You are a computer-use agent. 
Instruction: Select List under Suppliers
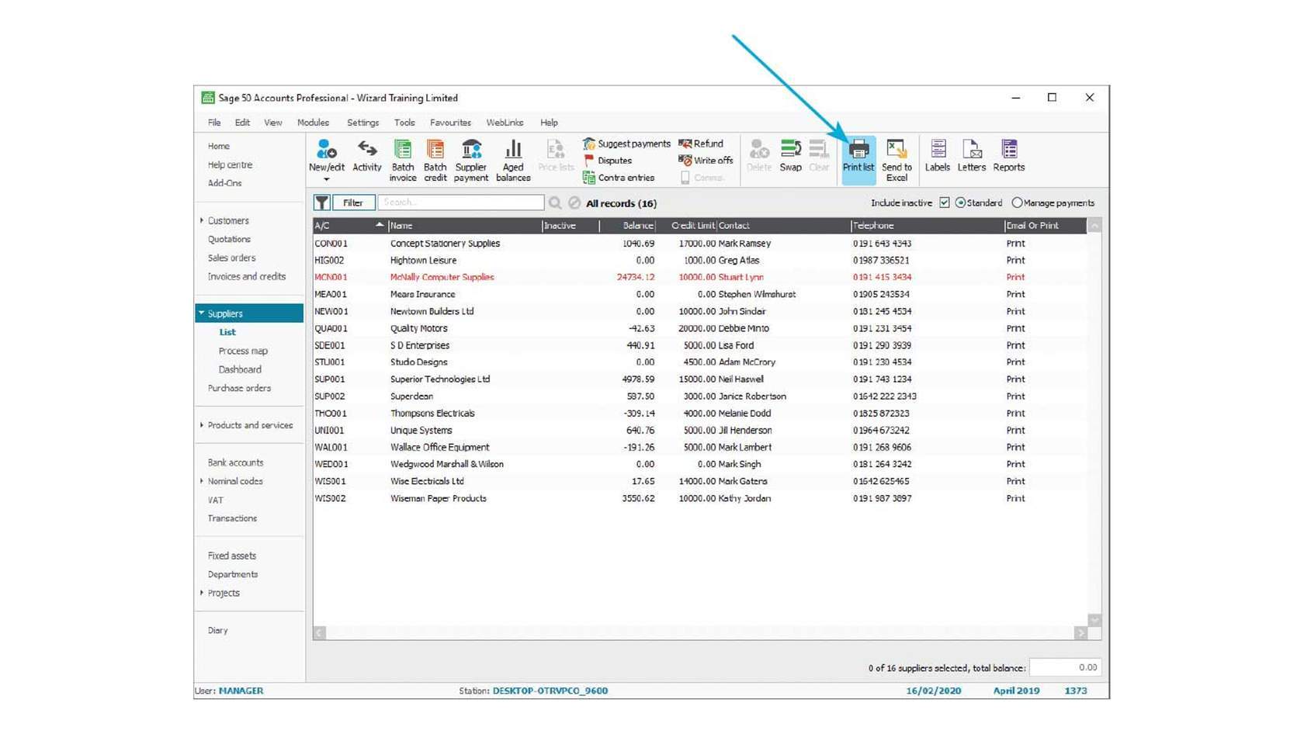pyautogui.click(x=227, y=332)
